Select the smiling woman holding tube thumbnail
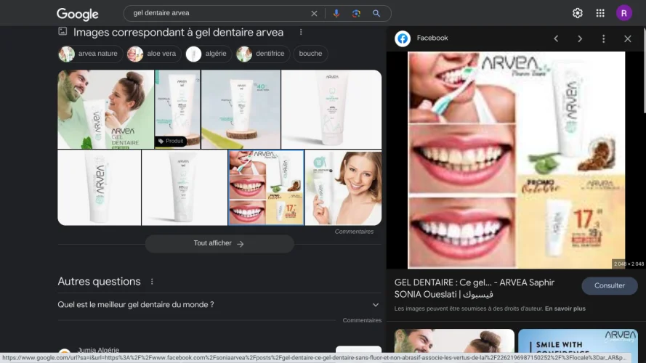This screenshot has width=646, height=363. tap(343, 187)
